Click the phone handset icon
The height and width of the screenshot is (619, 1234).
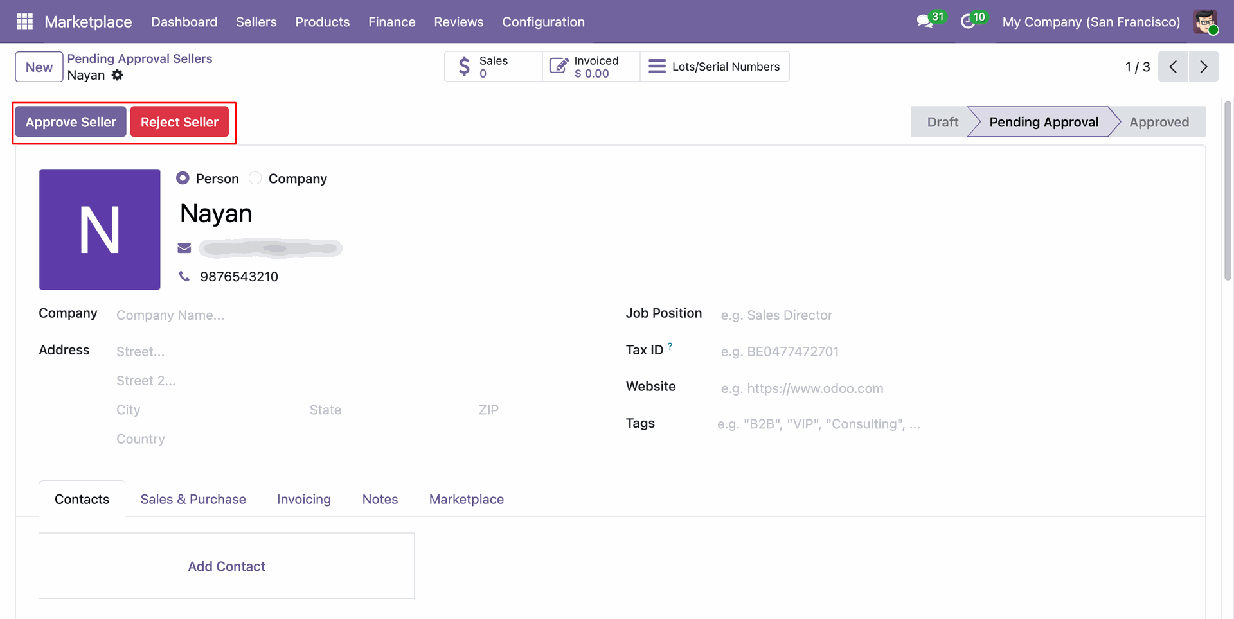(184, 276)
